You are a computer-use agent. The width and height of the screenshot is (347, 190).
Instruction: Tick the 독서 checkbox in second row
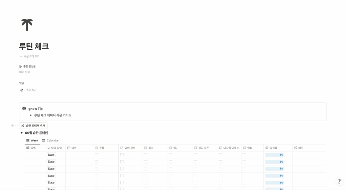click(145, 162)
